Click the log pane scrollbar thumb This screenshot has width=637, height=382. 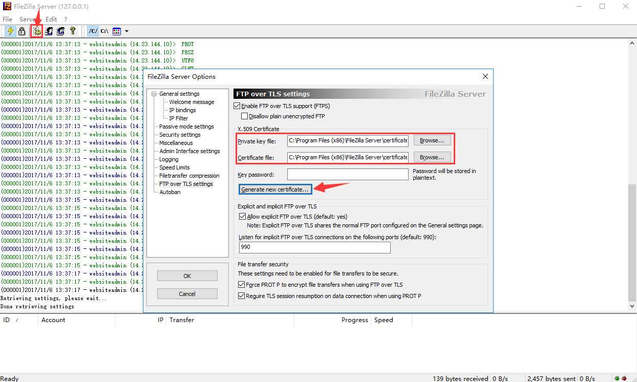point(632,243)
